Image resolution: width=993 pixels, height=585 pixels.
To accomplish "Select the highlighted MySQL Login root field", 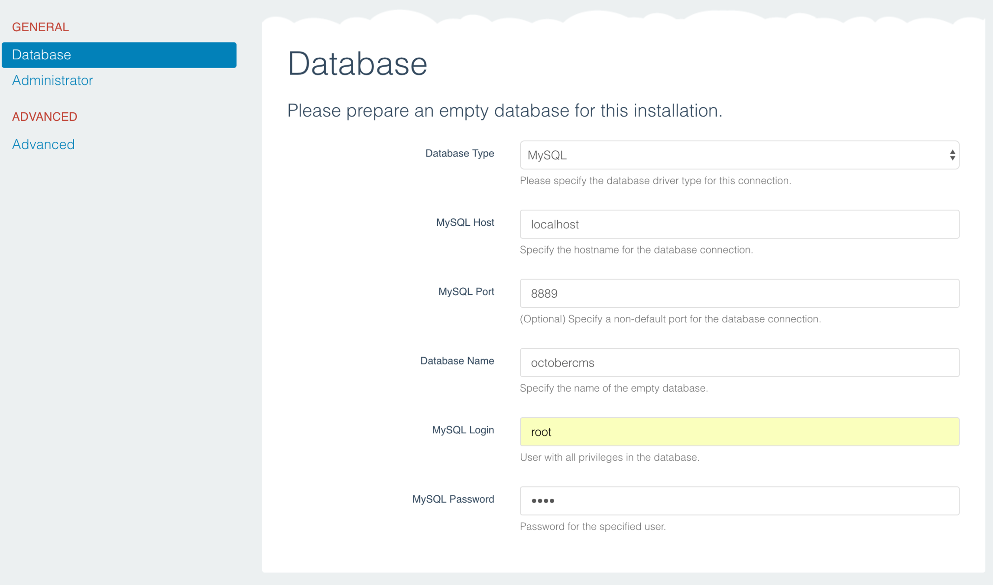I will (739, 432).
